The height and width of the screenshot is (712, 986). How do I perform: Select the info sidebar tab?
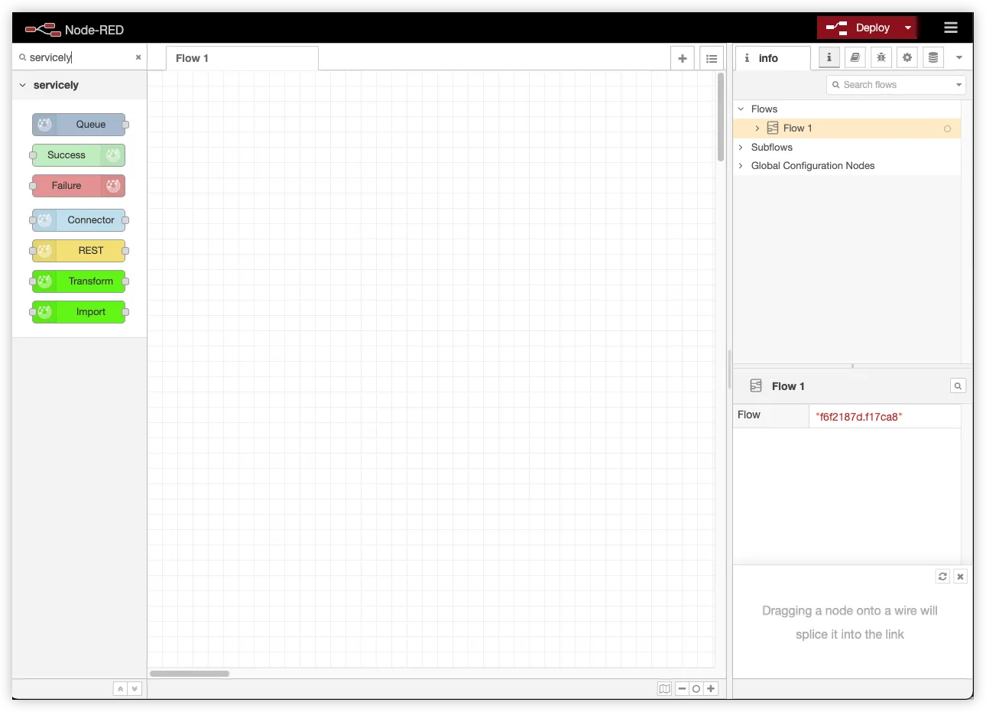coord(773,58)
